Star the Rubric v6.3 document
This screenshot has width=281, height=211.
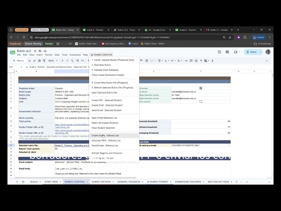[x=35, y=51]
